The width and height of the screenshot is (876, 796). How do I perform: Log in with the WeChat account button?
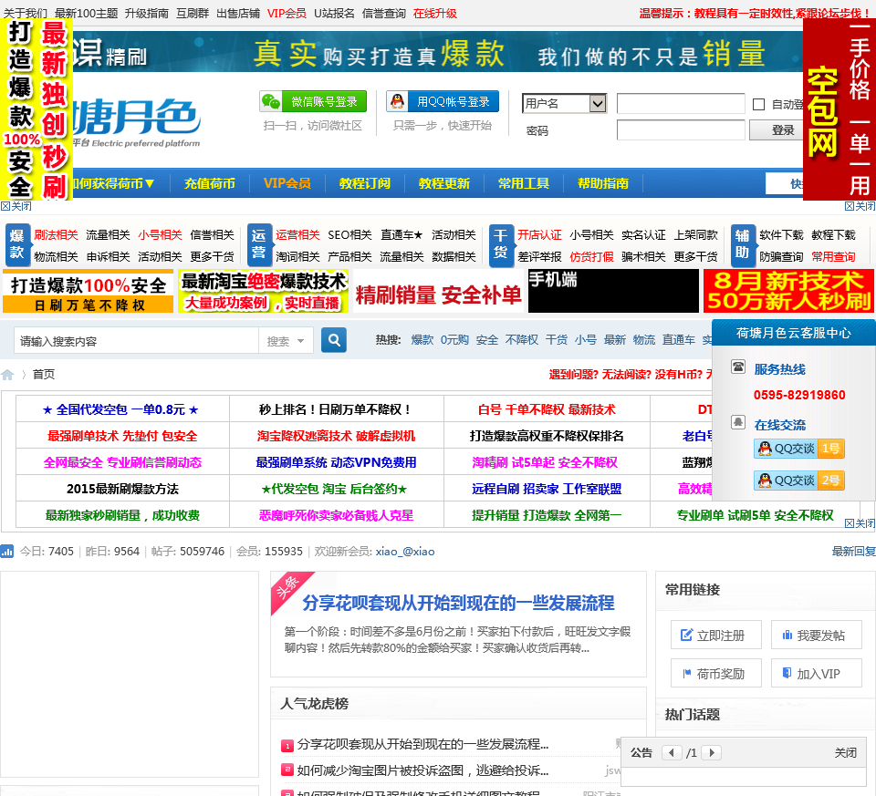[x=313, y=101]
